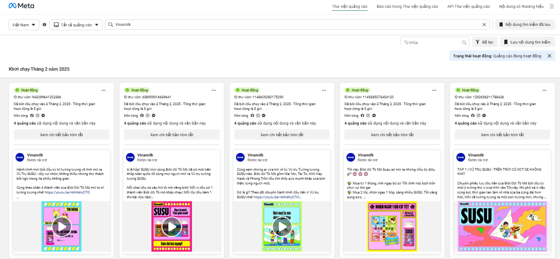The image size is (560, 259).
Task: Click Instagram platform icon on ad 1292656317788426
Action: pyautogui.click(x=479, y=115)
